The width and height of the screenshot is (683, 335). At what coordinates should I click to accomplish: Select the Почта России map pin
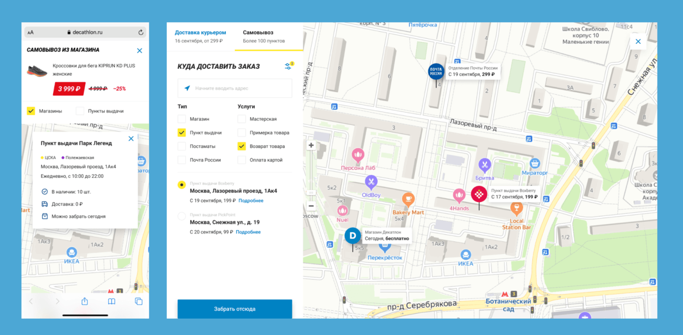coord(436,72)
